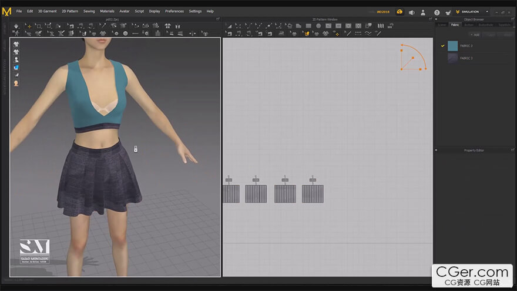Open the Sewing menu
Viewport: 517px width, 291px height.
click(x=89, y=11)
